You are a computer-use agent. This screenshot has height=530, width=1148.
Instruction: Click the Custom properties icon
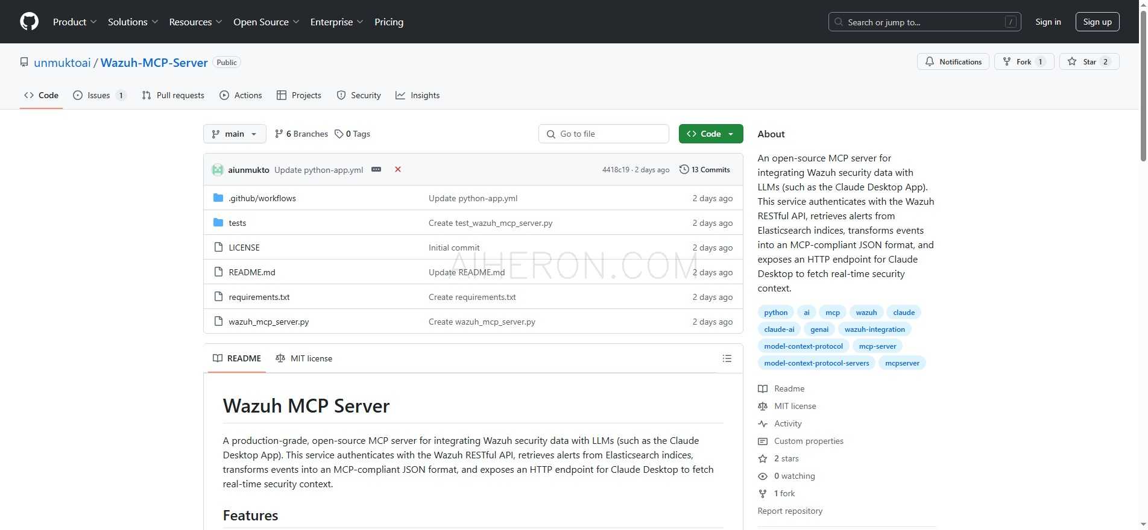click(x=763, y=441)
